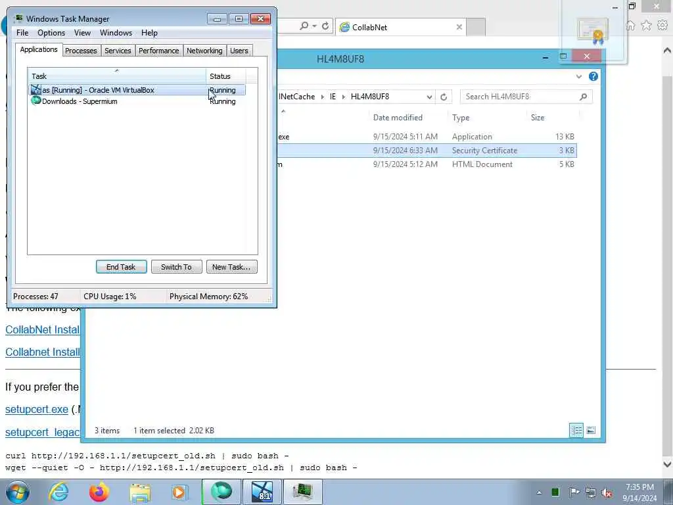
Task: Click the certificate thumbnail preview
Action: (x=593, y=32)
